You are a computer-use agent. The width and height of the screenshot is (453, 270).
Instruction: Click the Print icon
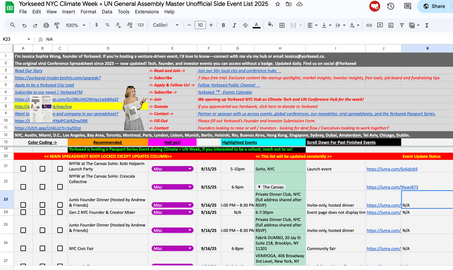point(46,25)
